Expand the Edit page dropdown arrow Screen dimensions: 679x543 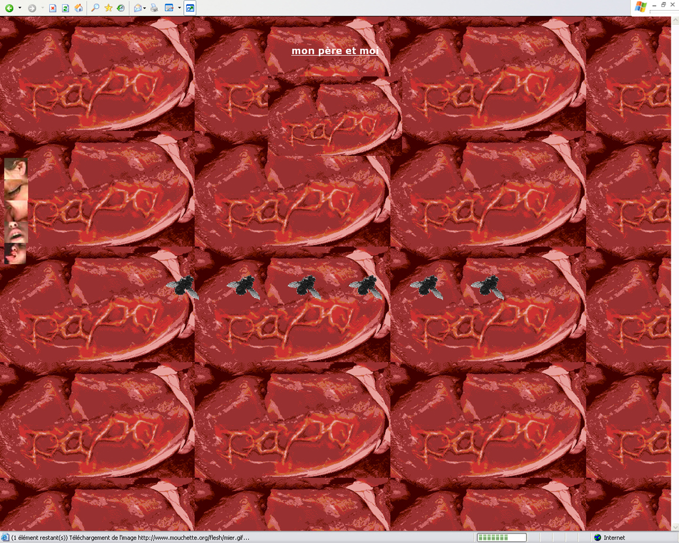[x=179, y=8]
